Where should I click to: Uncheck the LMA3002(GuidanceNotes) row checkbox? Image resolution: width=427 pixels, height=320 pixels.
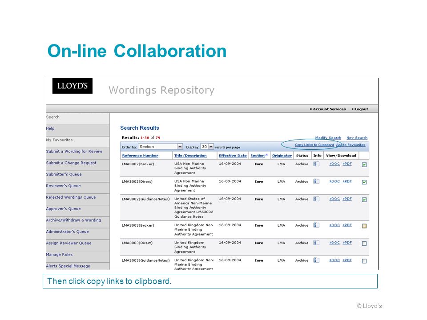point(364,200)
